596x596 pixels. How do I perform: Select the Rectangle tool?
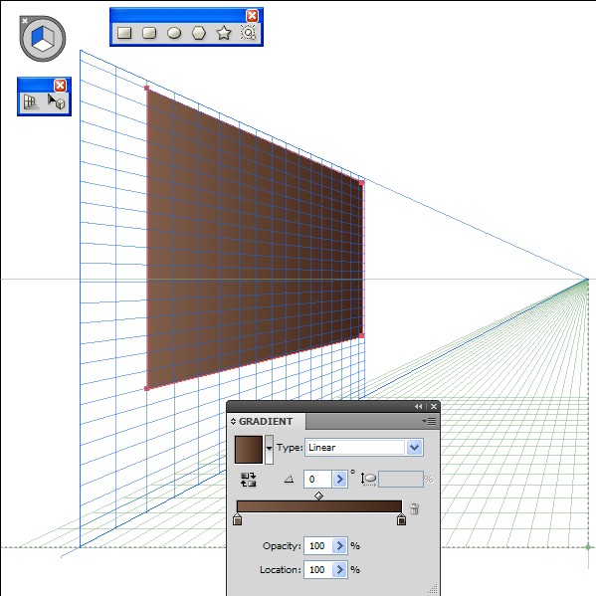124,33
